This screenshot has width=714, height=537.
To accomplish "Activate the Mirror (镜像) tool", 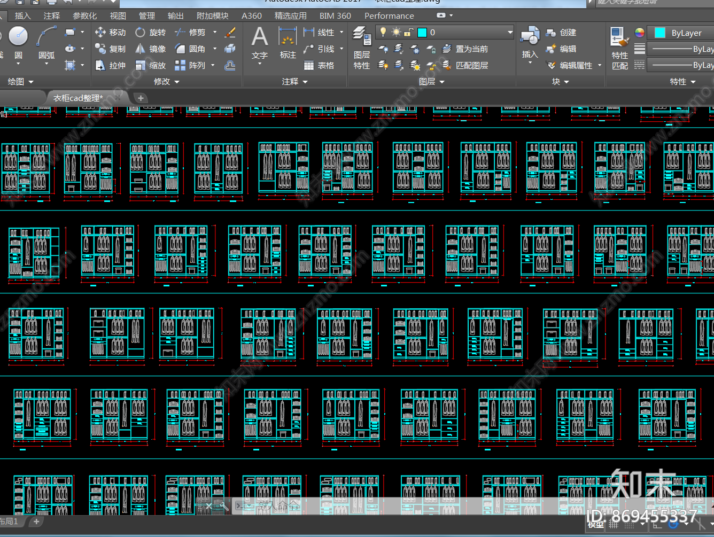I will (x=151, y=49).
